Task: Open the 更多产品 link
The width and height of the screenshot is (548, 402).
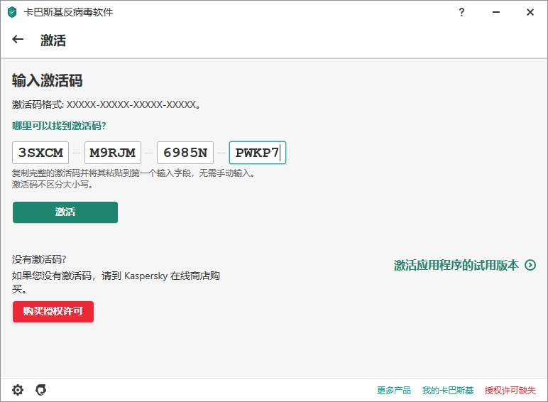Action: (x=394, y=390)
